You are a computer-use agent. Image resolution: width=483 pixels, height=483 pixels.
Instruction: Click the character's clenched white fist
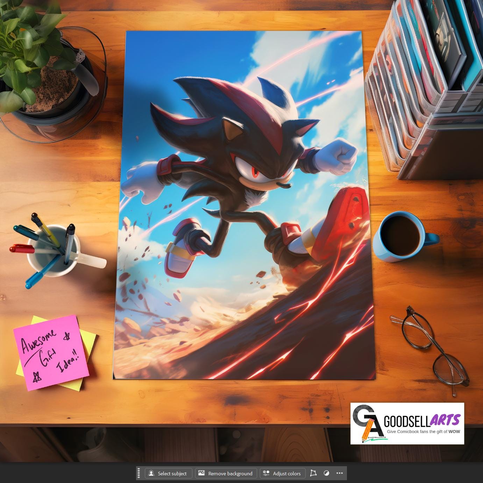coord(339,156)
